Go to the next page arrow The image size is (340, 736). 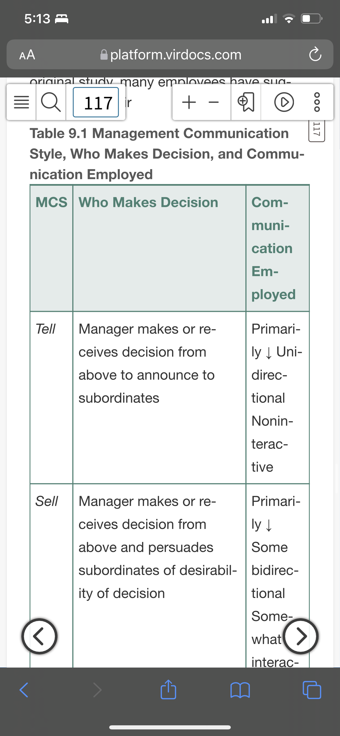pos(301,636)
